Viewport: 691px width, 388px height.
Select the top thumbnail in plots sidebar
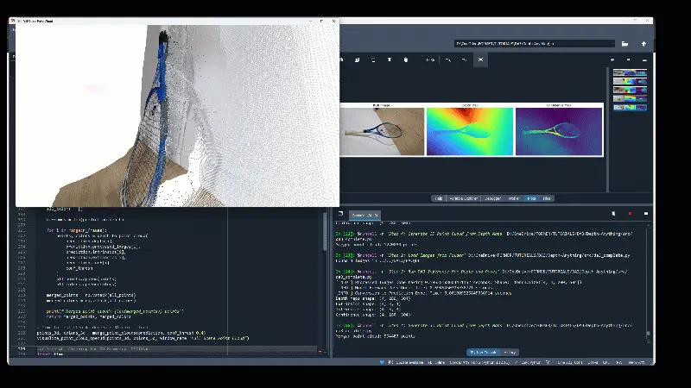click(630, 74)
